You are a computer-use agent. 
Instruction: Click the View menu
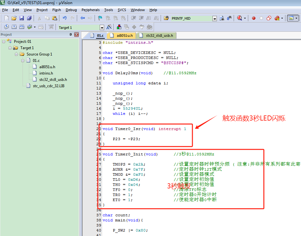tap(28, 10)
